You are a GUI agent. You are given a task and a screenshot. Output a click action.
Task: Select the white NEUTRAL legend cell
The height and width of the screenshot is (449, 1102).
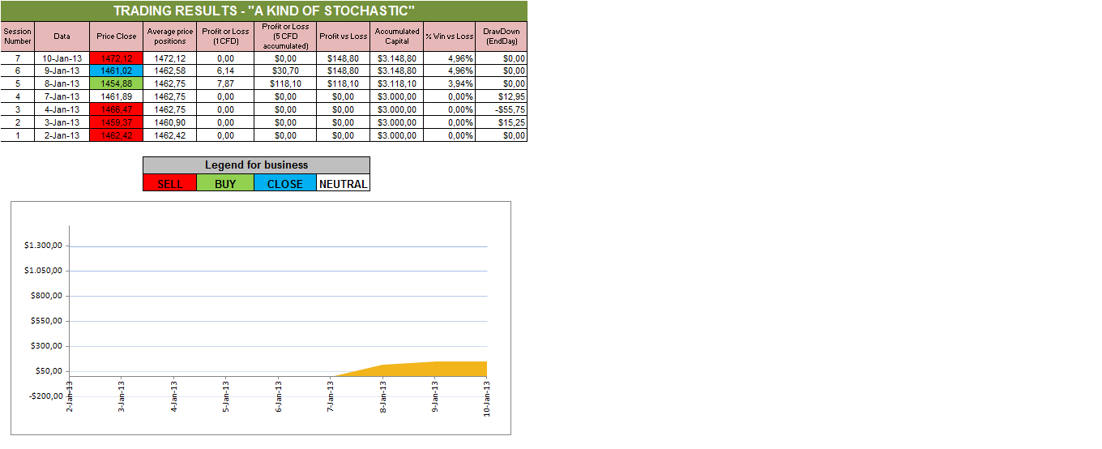[x=344, y=183]
